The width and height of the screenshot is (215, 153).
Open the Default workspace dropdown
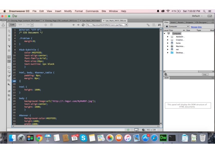197,16
